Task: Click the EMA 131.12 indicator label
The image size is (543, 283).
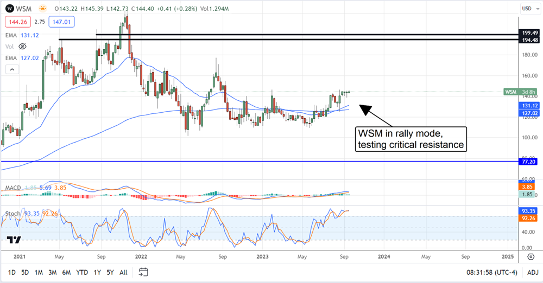Action: tap(22, 35)
